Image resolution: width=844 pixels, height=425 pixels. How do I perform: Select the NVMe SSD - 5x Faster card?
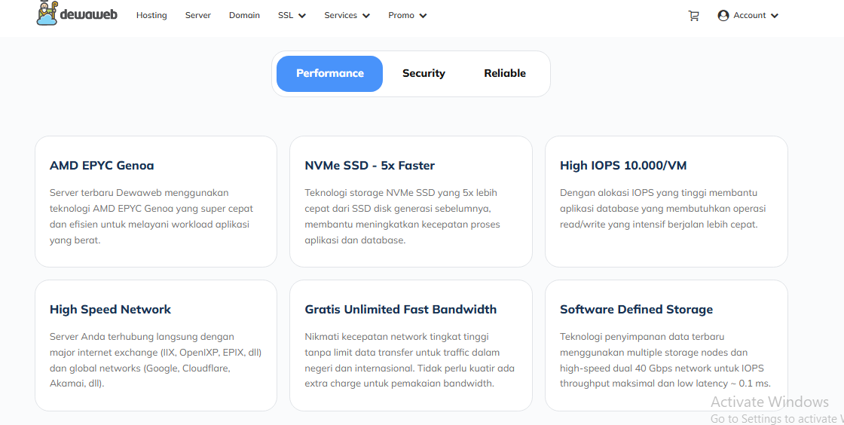click(x=411, y=202)
